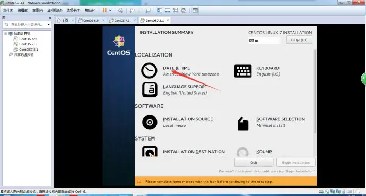Open the 文件(F) menu
This screenshot has width=366, height=196.
[x=8, y=10]
